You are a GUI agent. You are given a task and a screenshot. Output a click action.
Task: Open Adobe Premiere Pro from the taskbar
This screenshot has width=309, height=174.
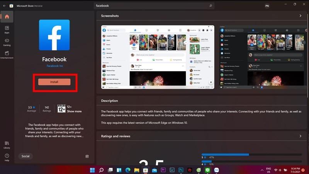point(163,170)
